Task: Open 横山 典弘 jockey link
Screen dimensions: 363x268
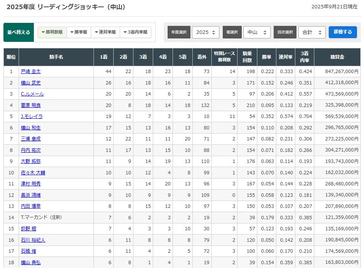Action: point(31,262)
